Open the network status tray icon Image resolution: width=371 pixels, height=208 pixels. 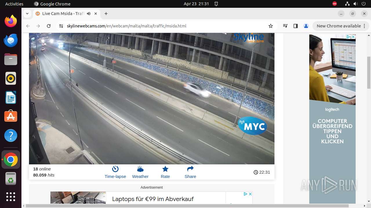click(347, 4)
